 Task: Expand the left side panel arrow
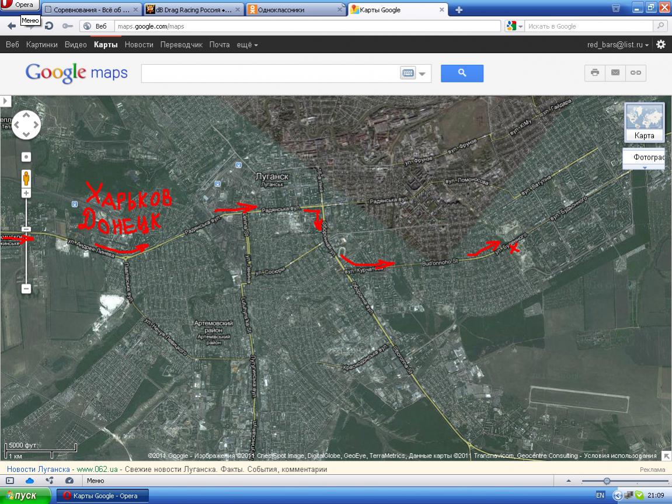(x=5, y=101)
